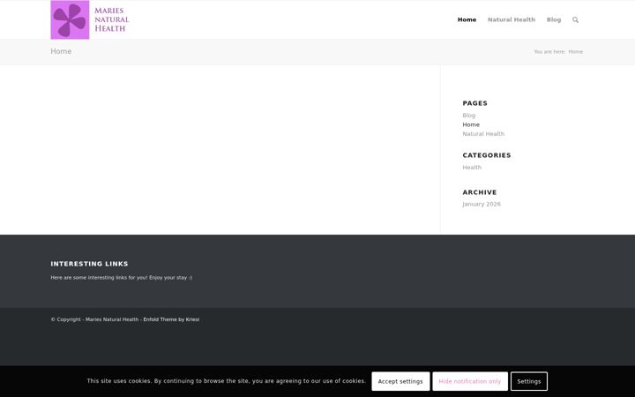Go to Home in the top navigation
This screenshot has height=397, width=635.
(x=467, y=19)
